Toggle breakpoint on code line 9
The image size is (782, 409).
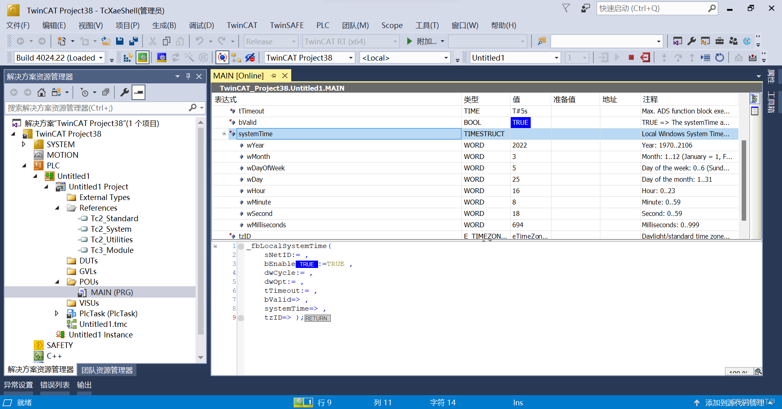[241, 318]
